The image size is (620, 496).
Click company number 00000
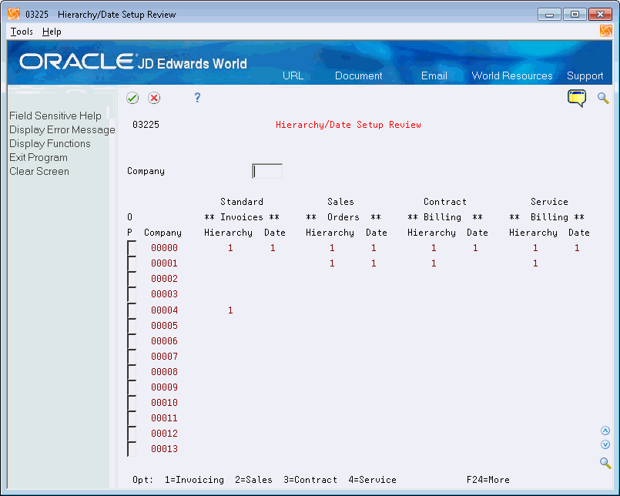tap(165, 248)
